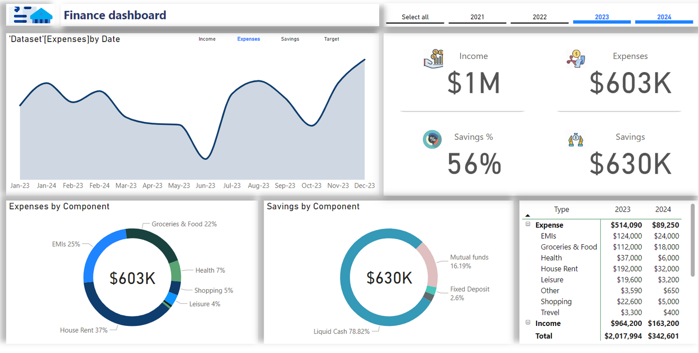Collapse the Expense row in table
Image resolution: width=699 pixels, height=353 pixels.
coord(528,225)
